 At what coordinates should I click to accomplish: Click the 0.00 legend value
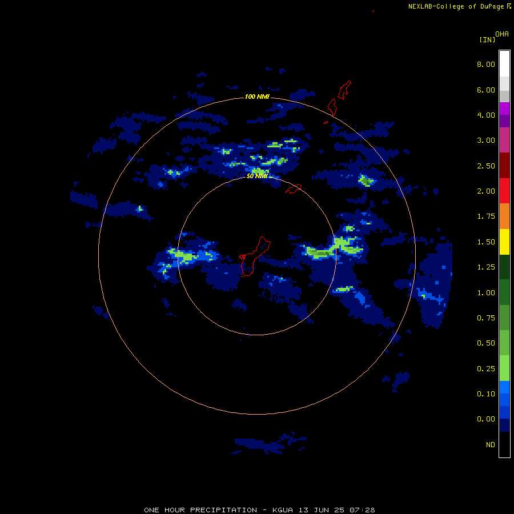click(x=486, y=419)
